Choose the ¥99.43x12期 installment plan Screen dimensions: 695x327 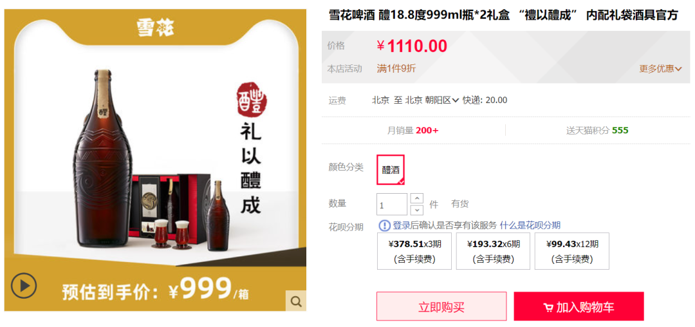point(572,251)
